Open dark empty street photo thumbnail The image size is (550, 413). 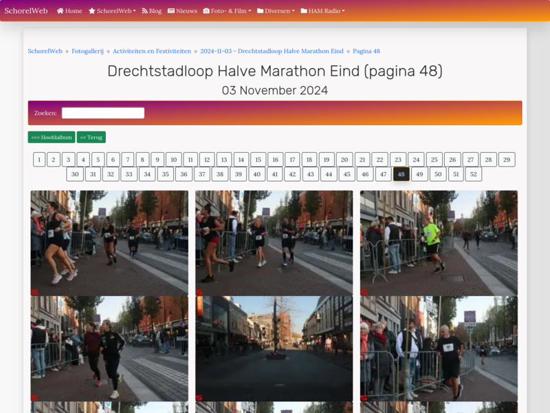[274, 348]
